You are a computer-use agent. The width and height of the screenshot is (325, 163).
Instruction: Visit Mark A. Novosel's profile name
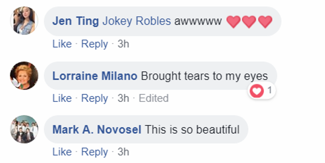[97, 129]
